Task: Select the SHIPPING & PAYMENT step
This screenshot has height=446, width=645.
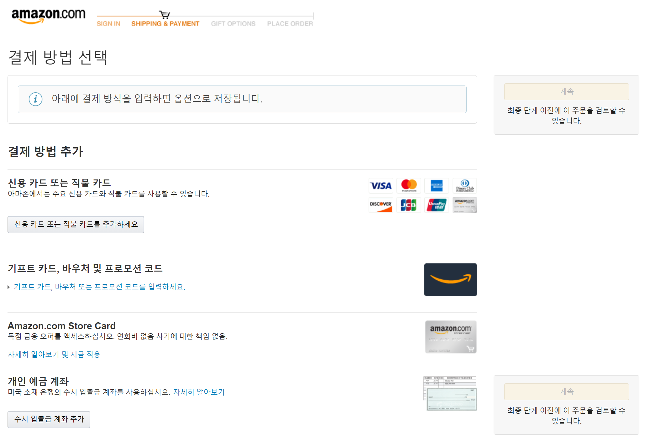Action: [165, 24]
